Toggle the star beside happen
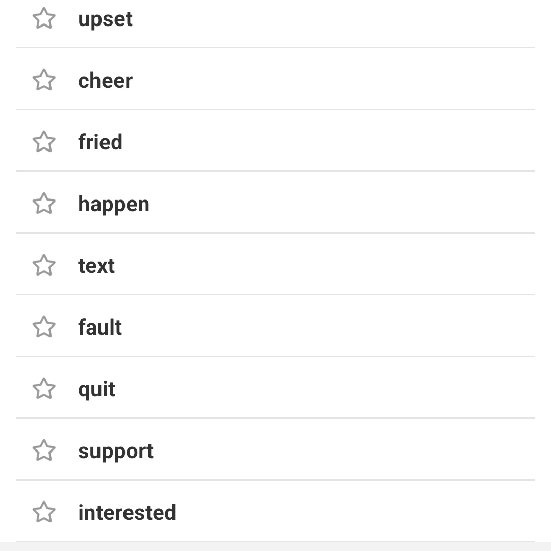This screenshot has height=551, width=551. pos(44,203)
